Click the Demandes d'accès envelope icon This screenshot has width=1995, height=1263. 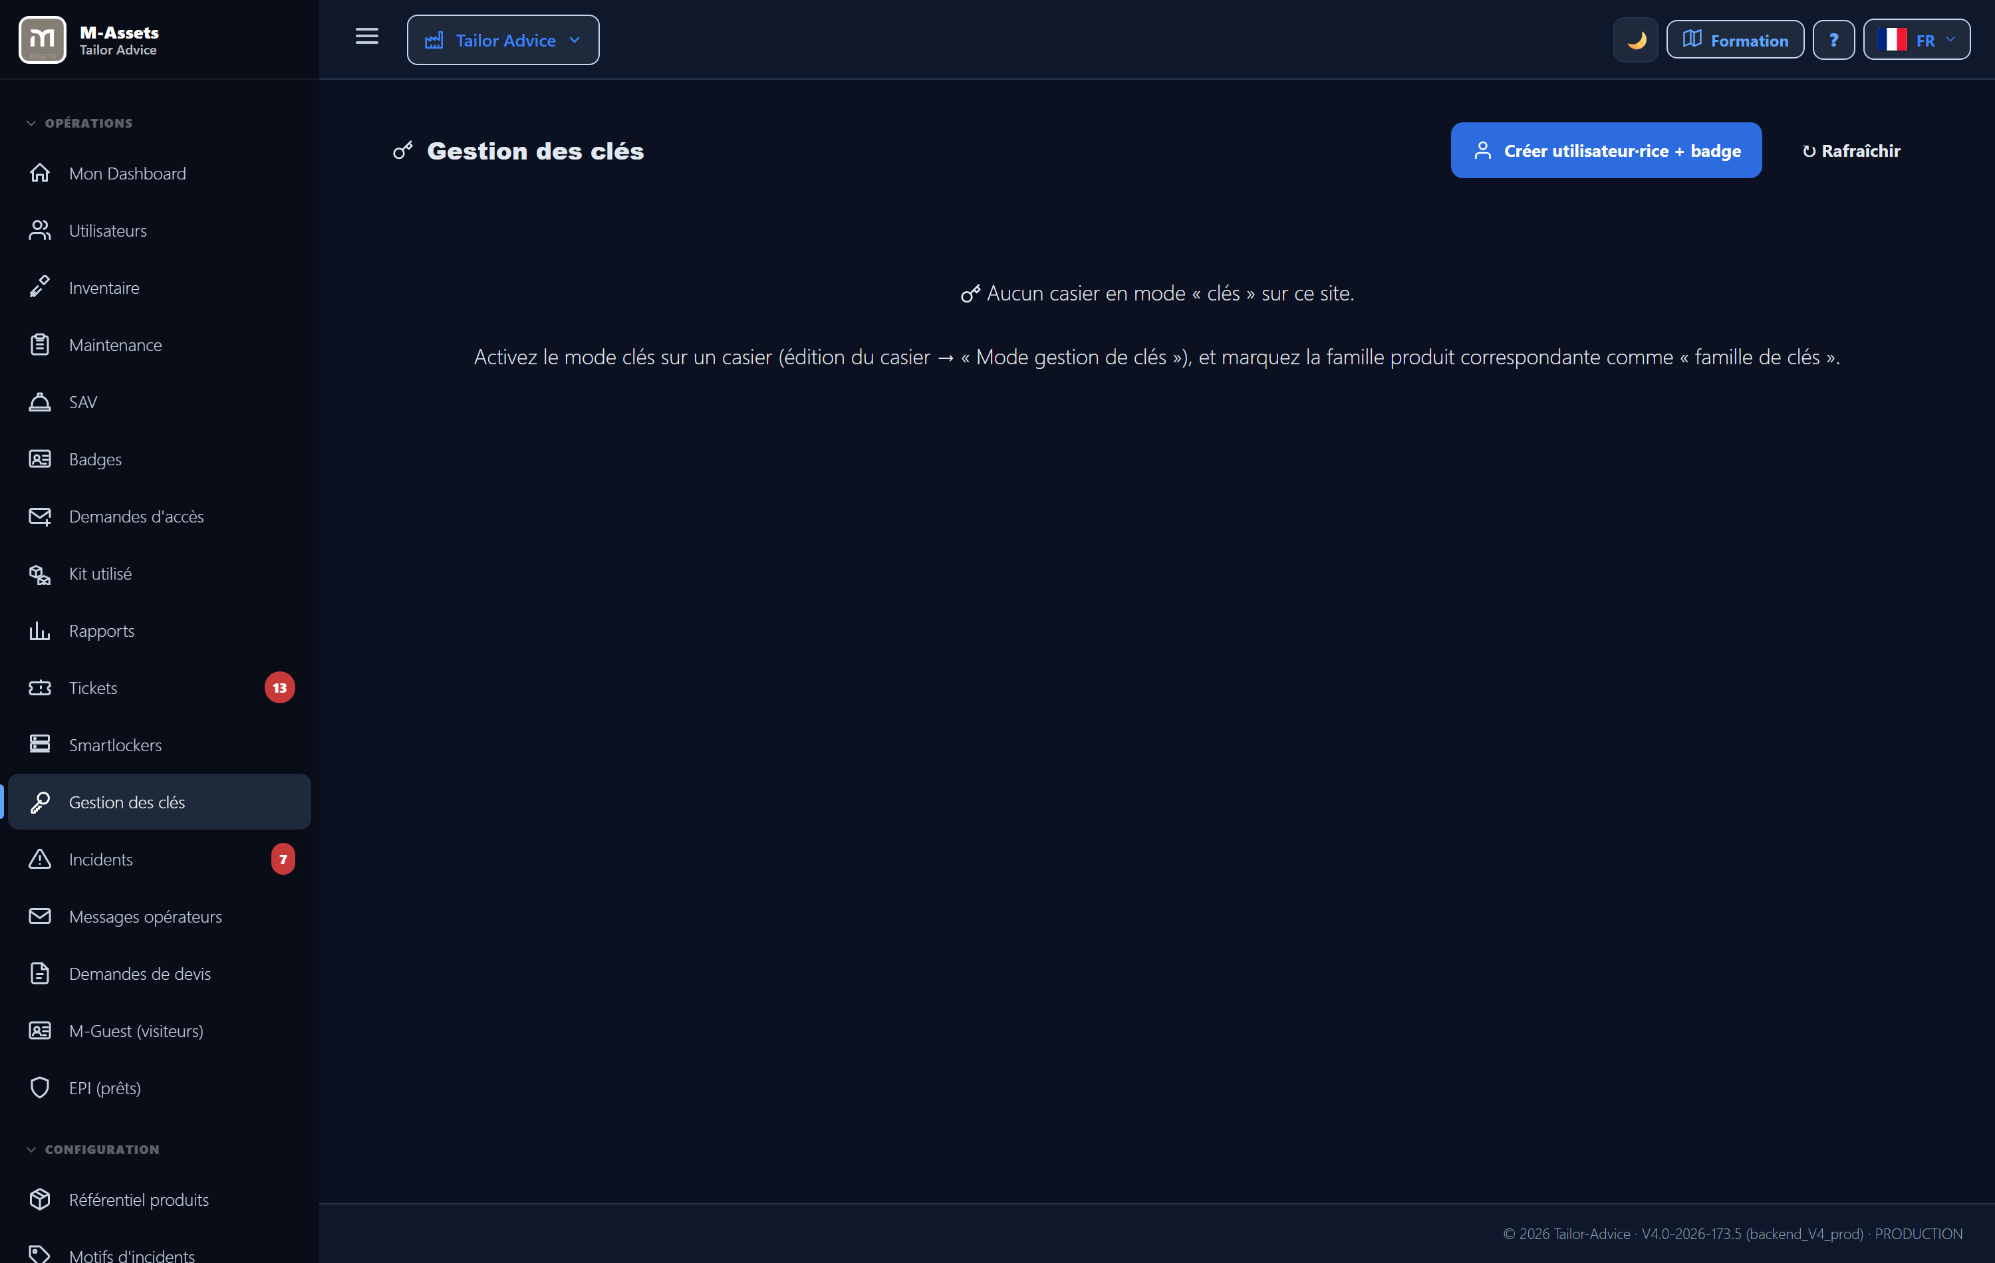40,516
